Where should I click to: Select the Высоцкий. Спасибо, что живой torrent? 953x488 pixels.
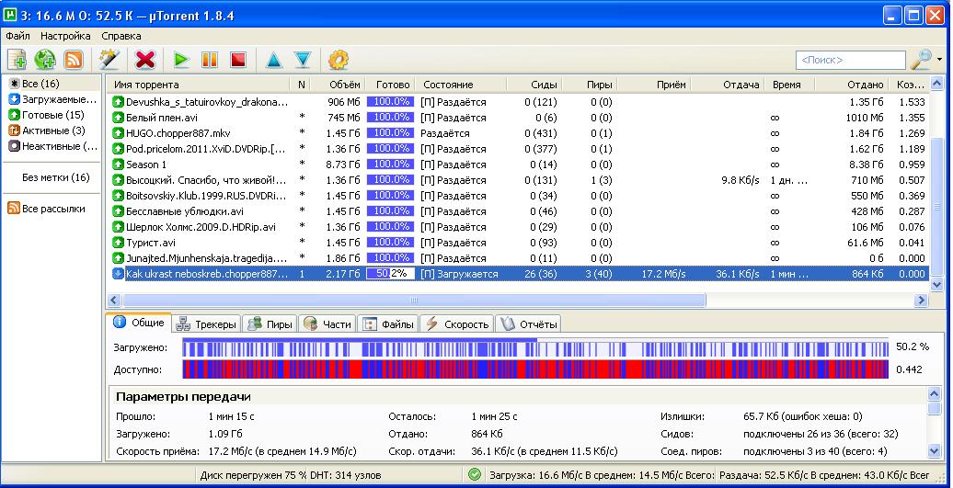pyautogui.click(x=519, y=180)
